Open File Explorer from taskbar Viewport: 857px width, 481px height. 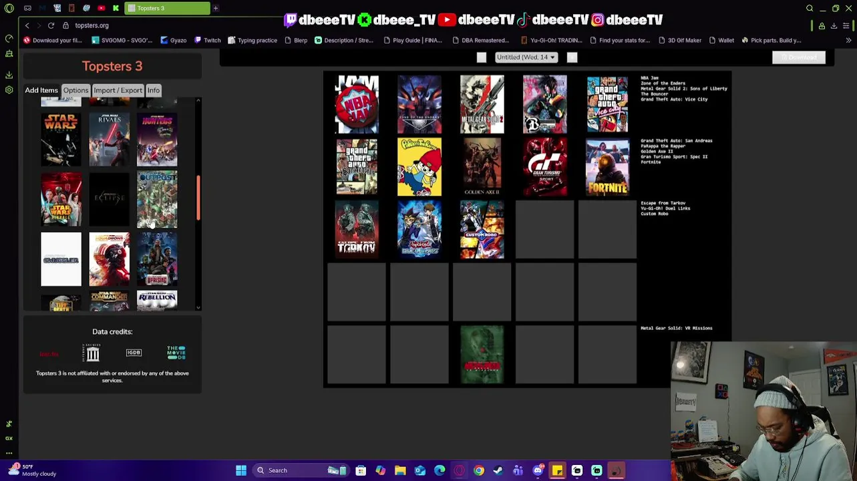400,470
